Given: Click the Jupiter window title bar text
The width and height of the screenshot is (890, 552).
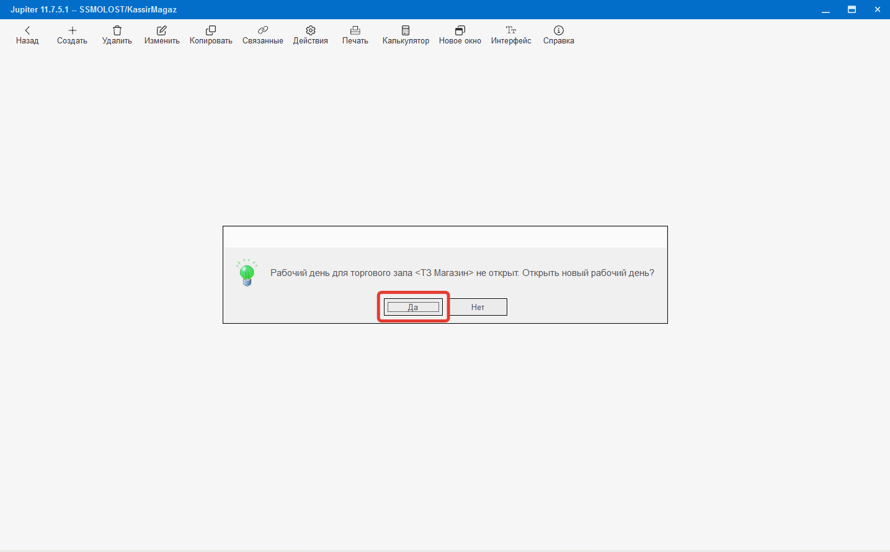Looking at the screenshot, I should (94, 9).
